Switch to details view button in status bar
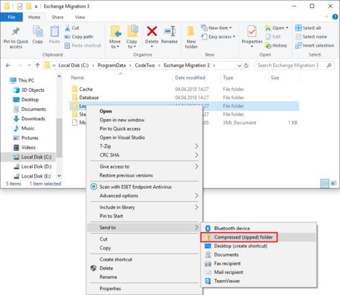340x295 pixels. coord(325,184)
